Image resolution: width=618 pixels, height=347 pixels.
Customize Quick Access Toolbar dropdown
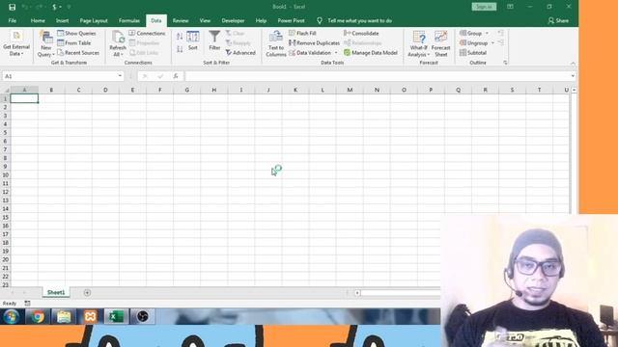[x=69, y=7]
